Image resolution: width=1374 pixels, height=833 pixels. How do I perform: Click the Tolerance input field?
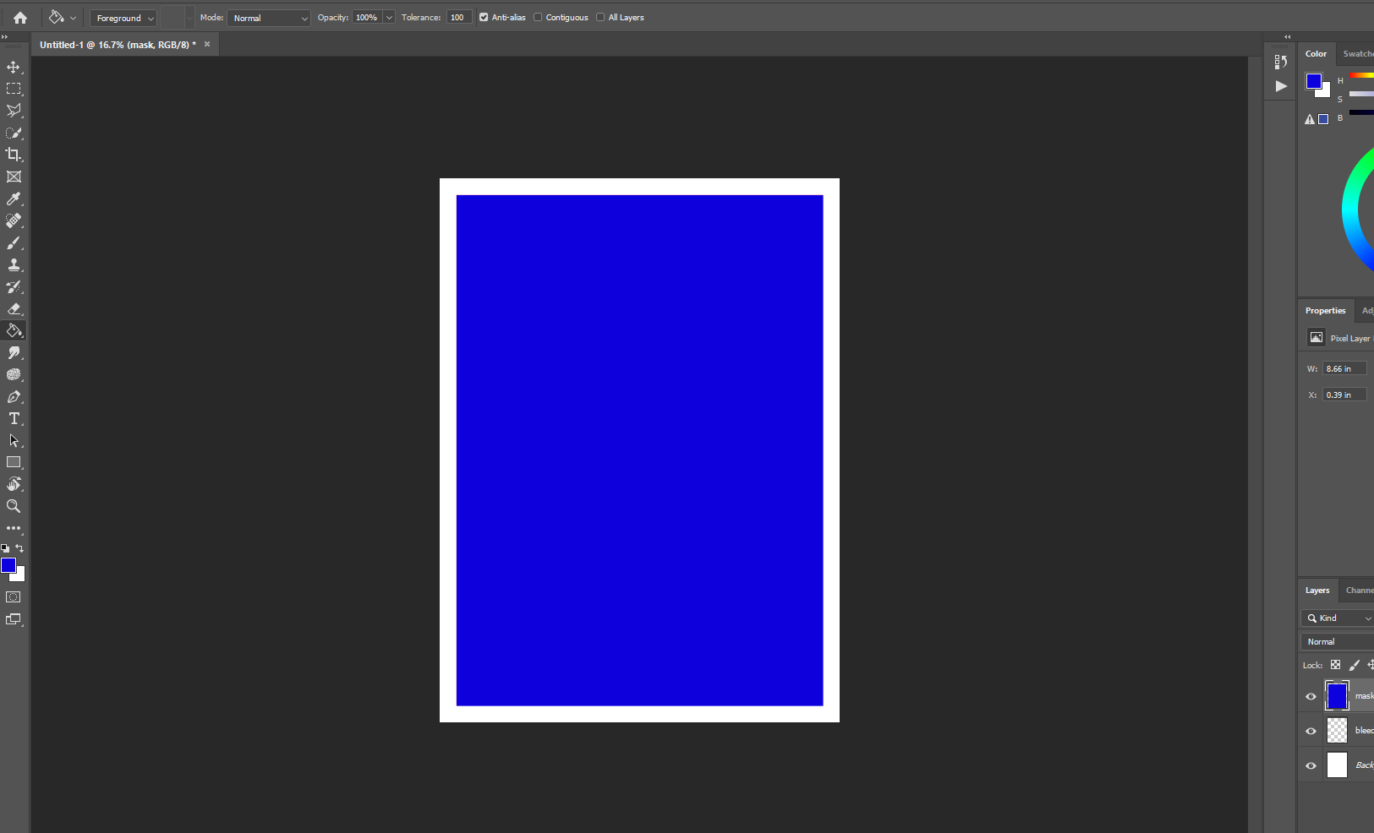[458, 18]
